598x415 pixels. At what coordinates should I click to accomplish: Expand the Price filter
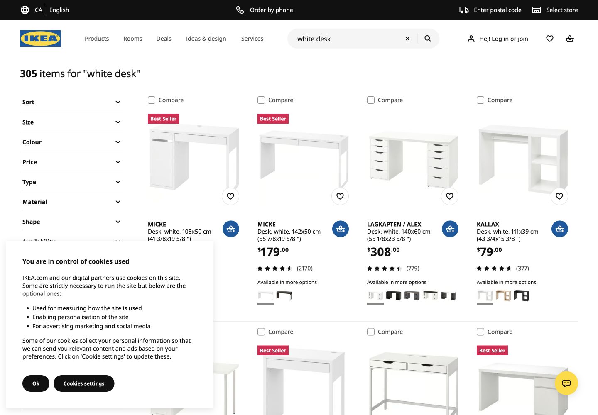click(x=72, y=162)
